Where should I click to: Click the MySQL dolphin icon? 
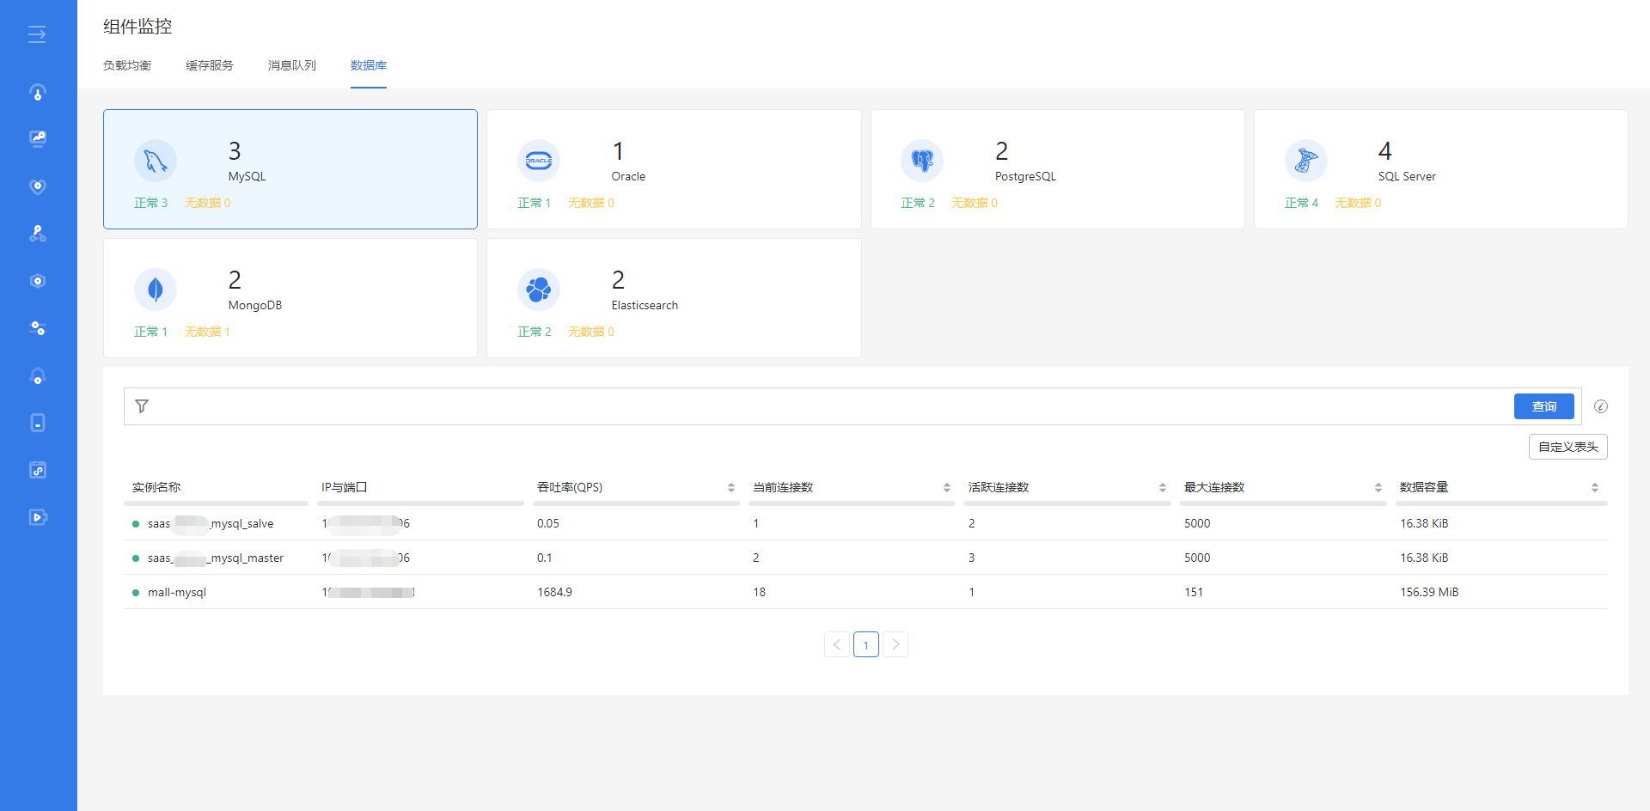click(x=156, y=161)
